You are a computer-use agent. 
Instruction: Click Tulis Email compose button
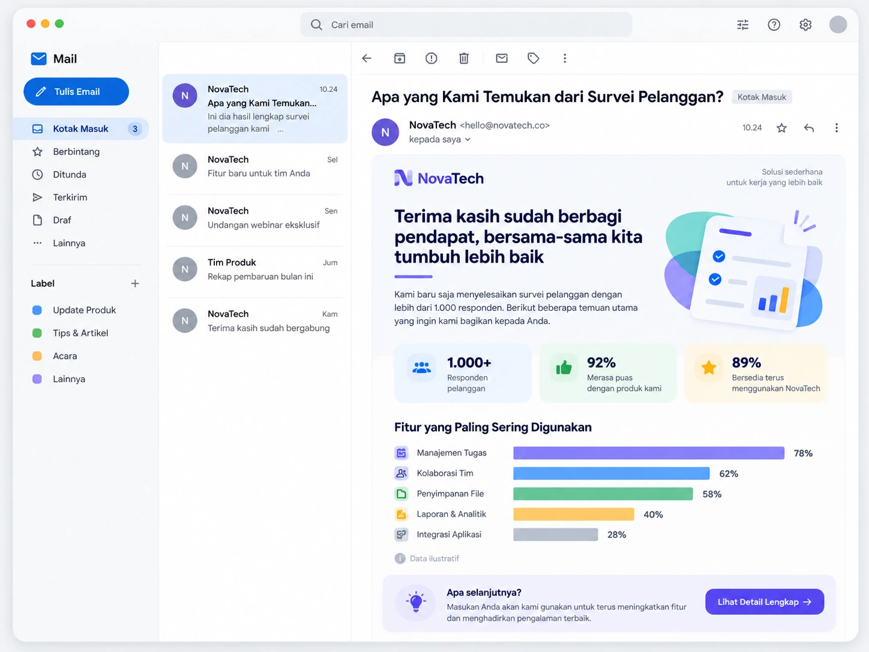pos(76,91)
